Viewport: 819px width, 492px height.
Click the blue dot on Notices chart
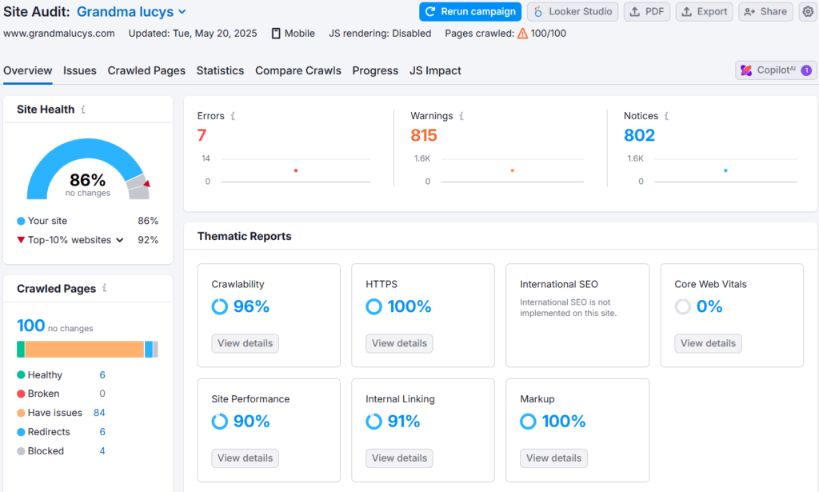pos(725,170)
